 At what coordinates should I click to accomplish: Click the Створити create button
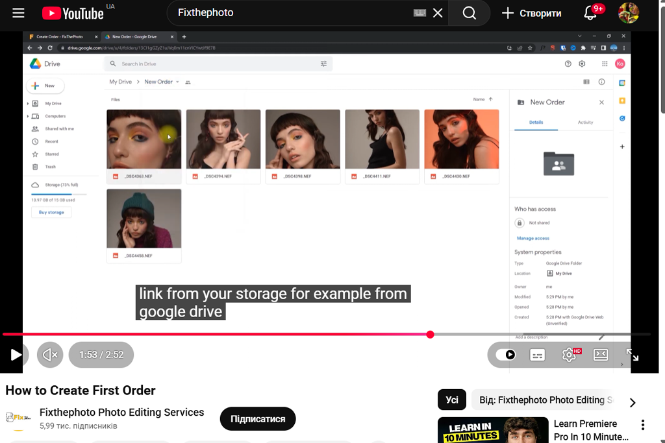(x=531, y=13)
